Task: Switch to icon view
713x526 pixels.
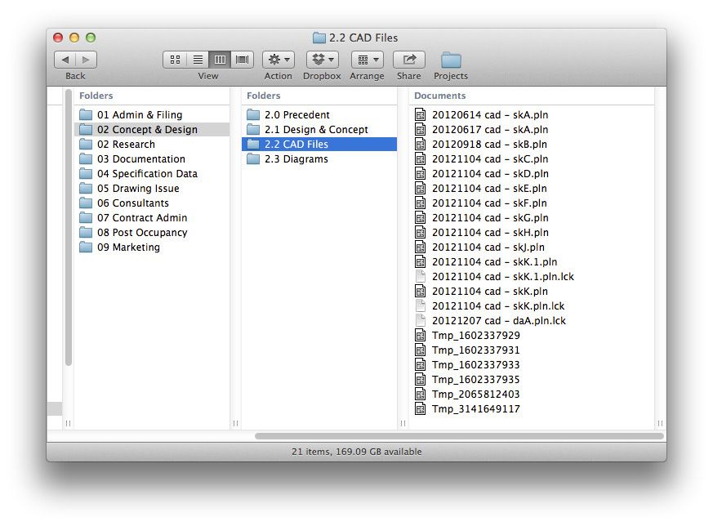Action: point(175,60)
